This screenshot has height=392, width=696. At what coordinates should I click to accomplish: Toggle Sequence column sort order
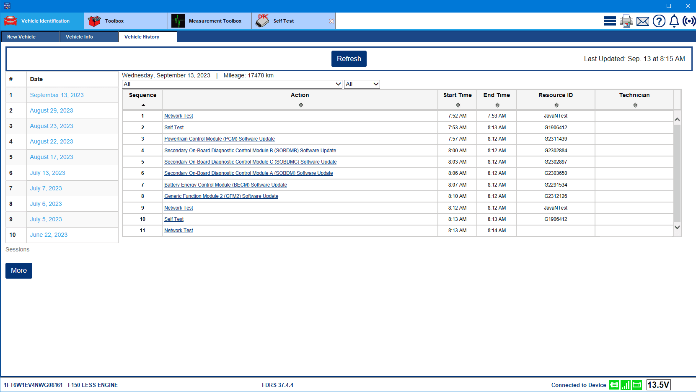[x=143, y=105]
